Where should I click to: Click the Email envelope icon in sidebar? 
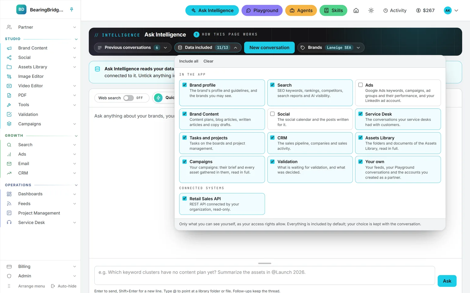[x=9, y=164]
